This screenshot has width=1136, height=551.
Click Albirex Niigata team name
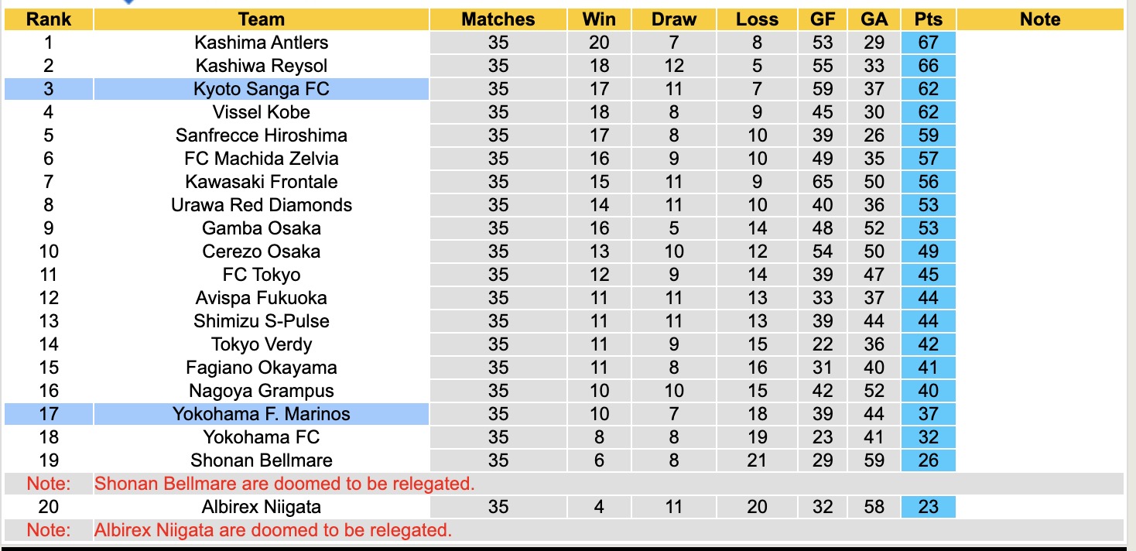[x=262, y=507]
